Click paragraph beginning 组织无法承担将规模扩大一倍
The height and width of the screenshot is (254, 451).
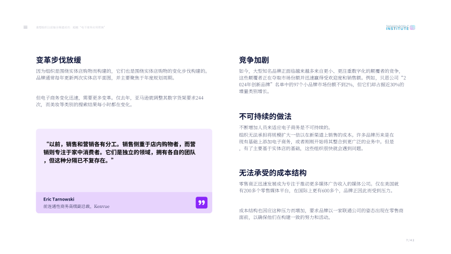pos(316,142)
